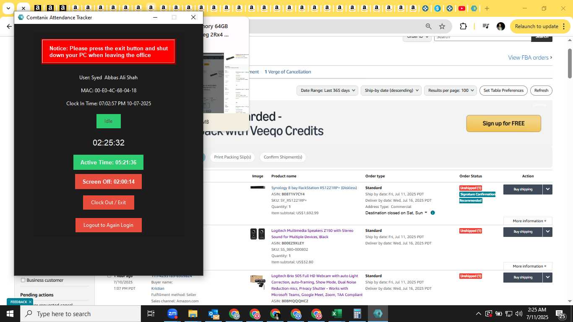This screenshot has width=573, height=322.
Task: Buy shipping for the Synology order
Action: [523, 190]
